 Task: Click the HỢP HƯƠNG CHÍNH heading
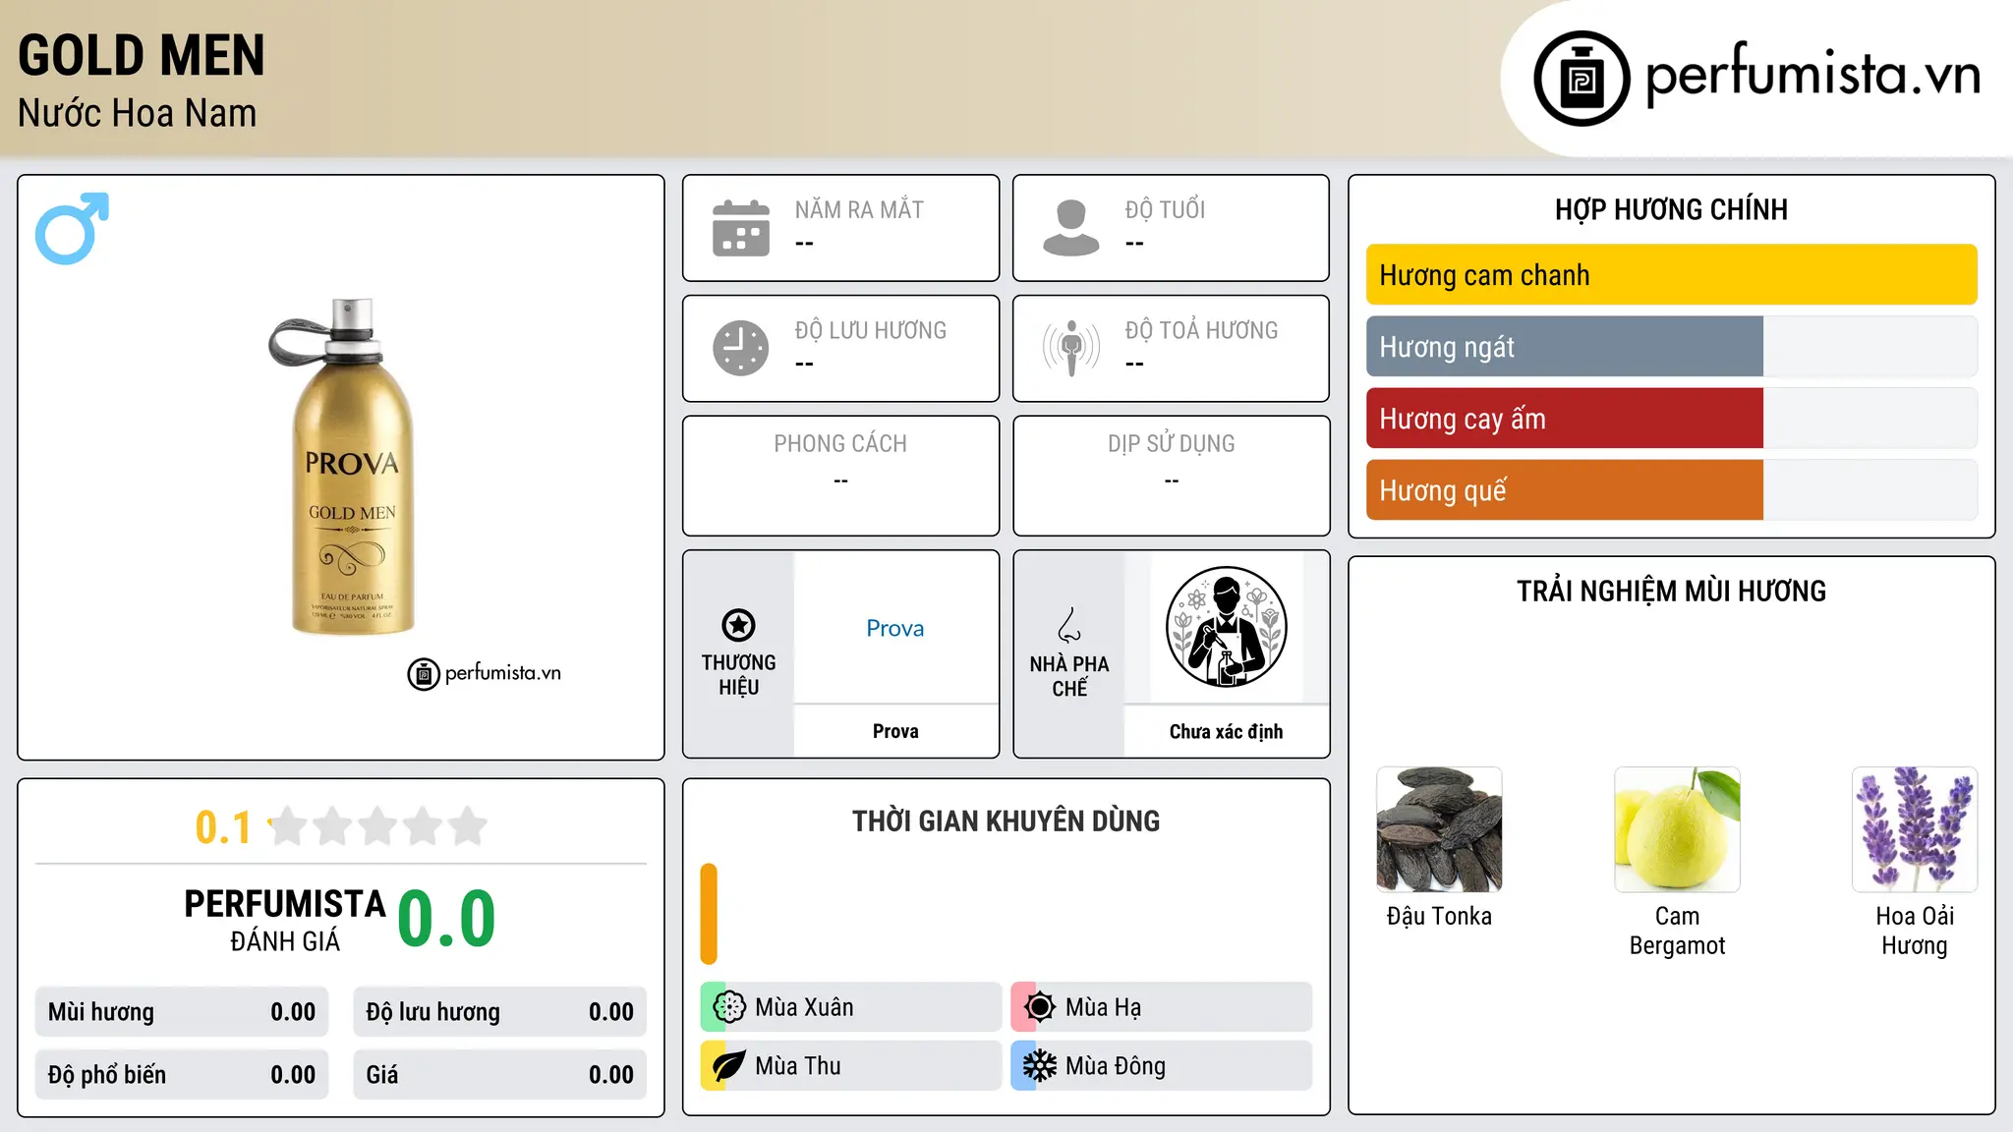pos(1671,209)
